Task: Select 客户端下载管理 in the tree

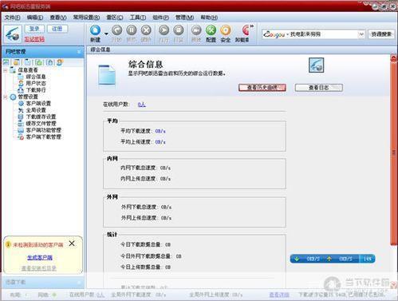Action: pos(43,137)
